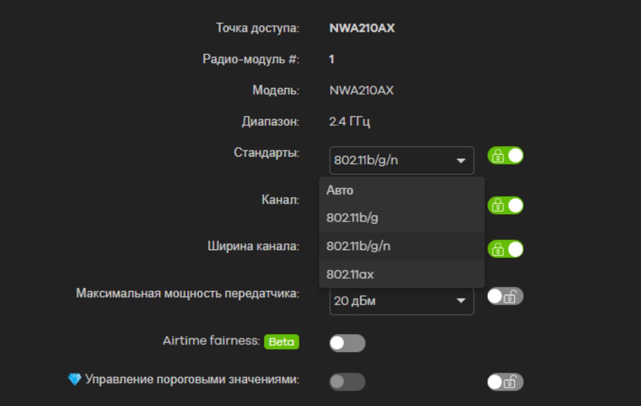Select the 802.11b/g option in the list
The image size is (641, 406).
coord(352,218)
